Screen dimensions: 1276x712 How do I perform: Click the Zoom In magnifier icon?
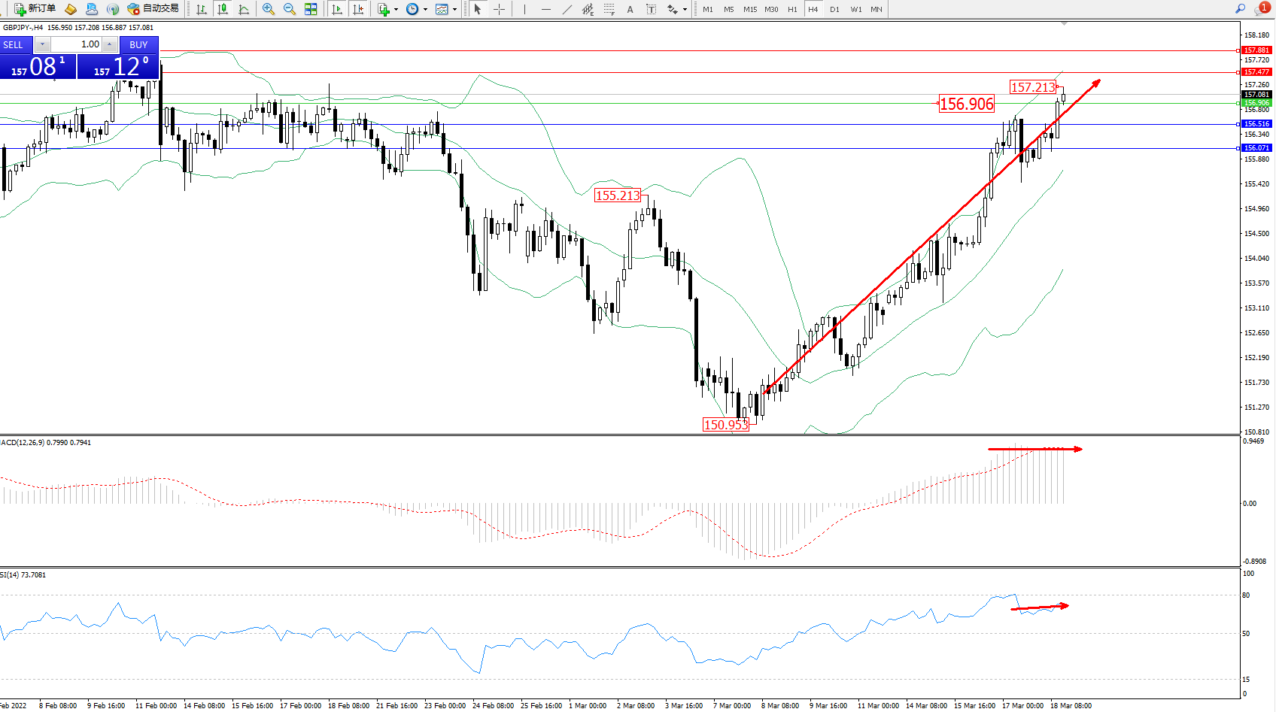(x=268, y=9)
